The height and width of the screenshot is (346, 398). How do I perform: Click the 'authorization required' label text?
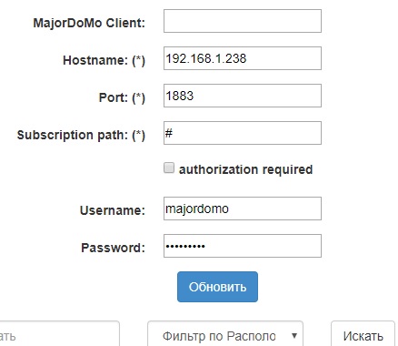[x=245, y=169]
